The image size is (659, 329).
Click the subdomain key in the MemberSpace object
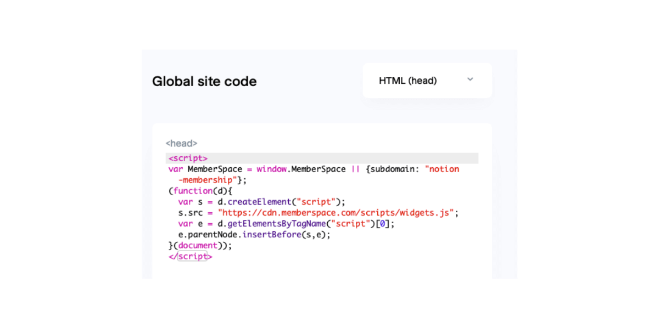[394, 169]
